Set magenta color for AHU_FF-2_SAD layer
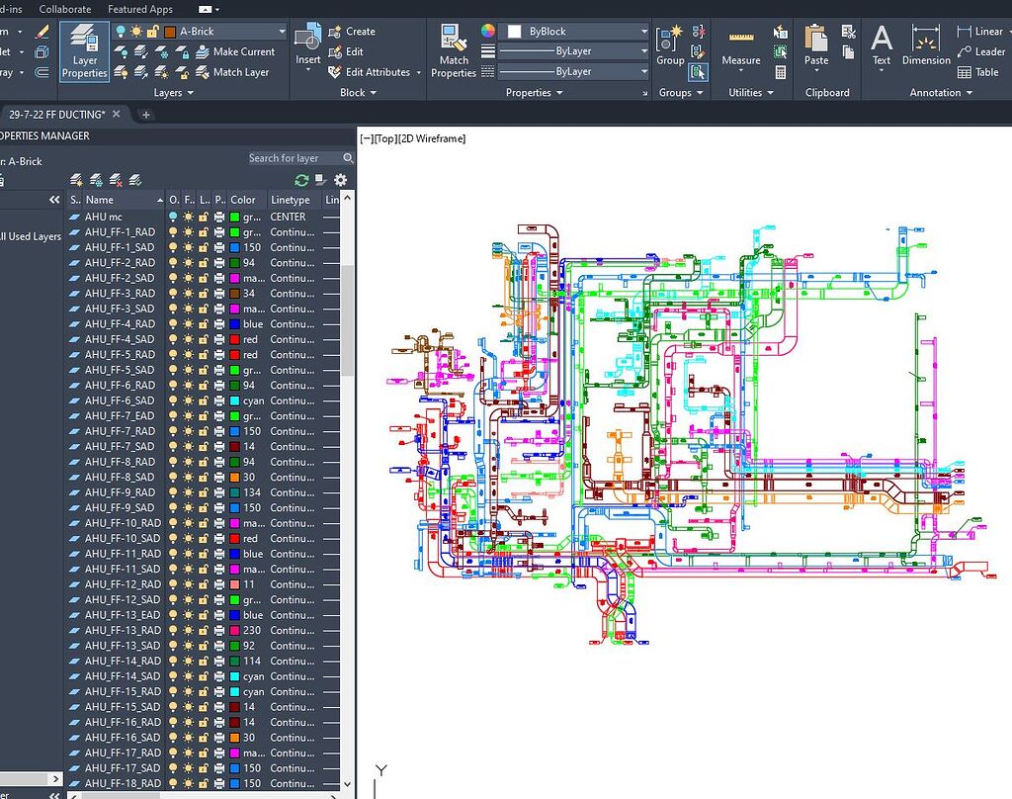This screenshot has width=1012, height=799. tap(234, 278)
